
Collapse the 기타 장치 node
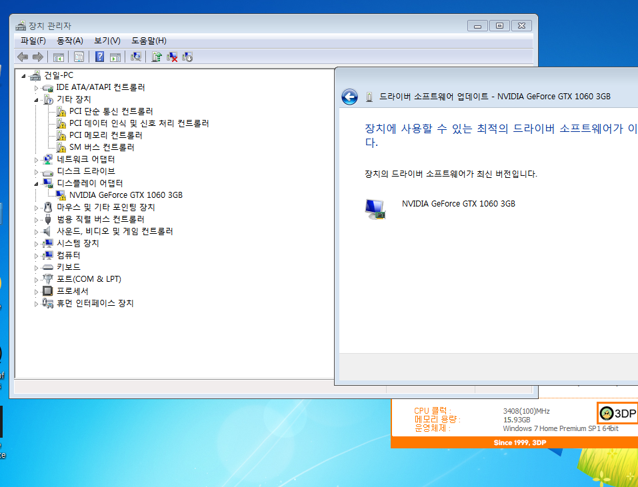[x=36, y=100]
